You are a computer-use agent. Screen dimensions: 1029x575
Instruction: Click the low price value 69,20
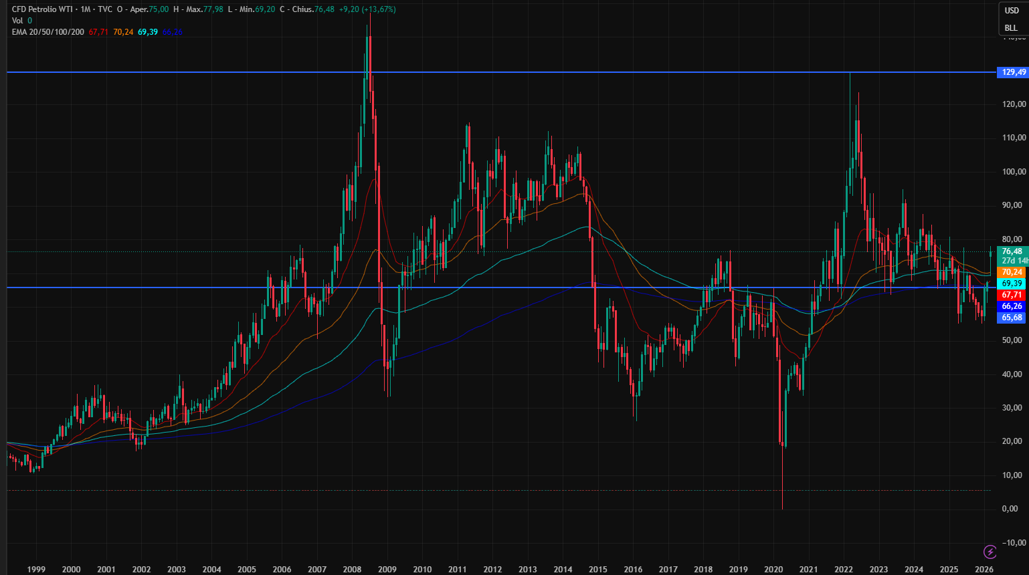(x=265, y=9)
